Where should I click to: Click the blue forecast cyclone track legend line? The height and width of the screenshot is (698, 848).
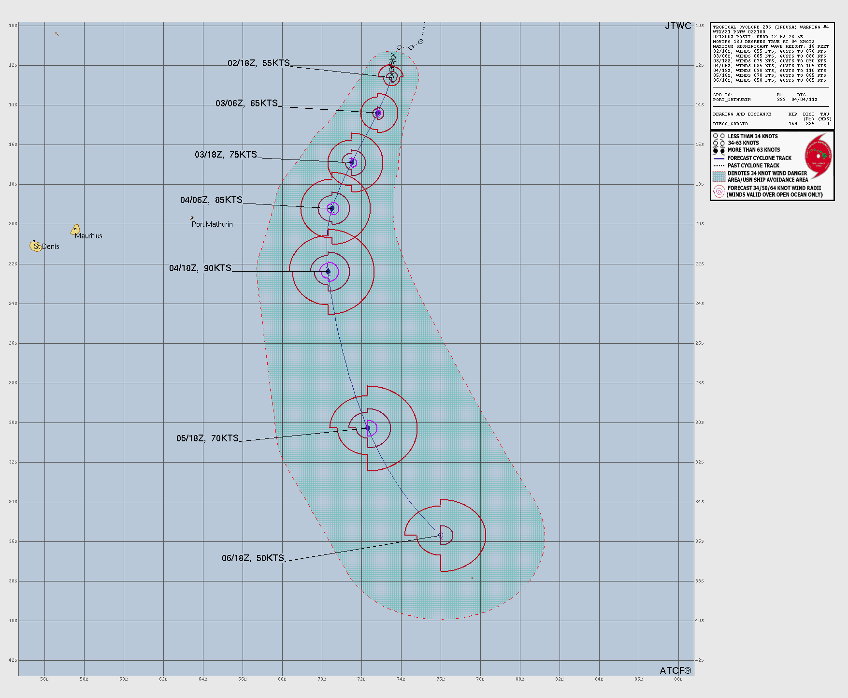(x=719, y=158)
